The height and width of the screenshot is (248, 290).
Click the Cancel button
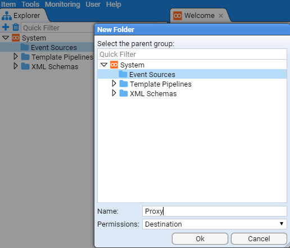[x=259, y=238]
